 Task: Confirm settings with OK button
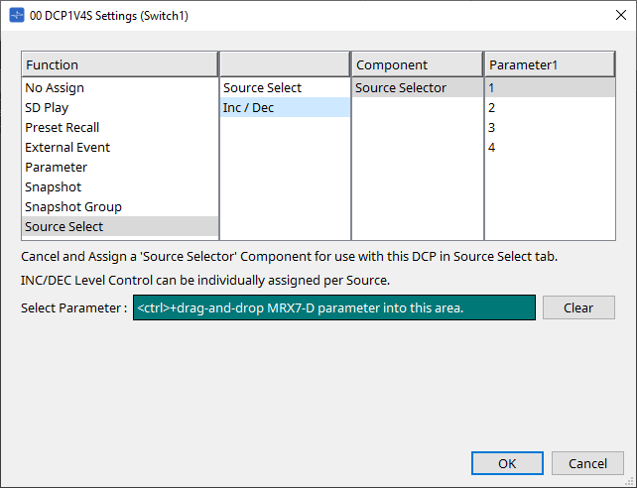507,463
